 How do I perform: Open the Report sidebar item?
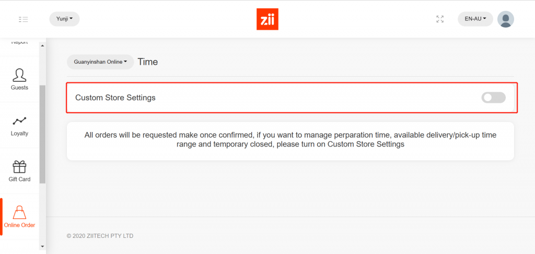(x=19, y=43)
